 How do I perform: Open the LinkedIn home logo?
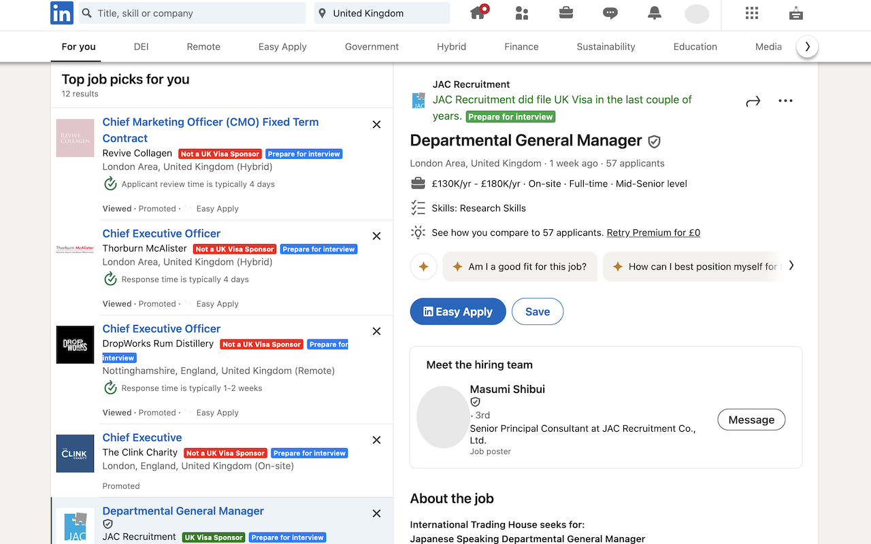pos(62,13)
